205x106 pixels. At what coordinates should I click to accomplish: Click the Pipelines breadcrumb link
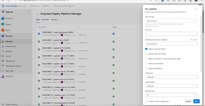(46, 6)
